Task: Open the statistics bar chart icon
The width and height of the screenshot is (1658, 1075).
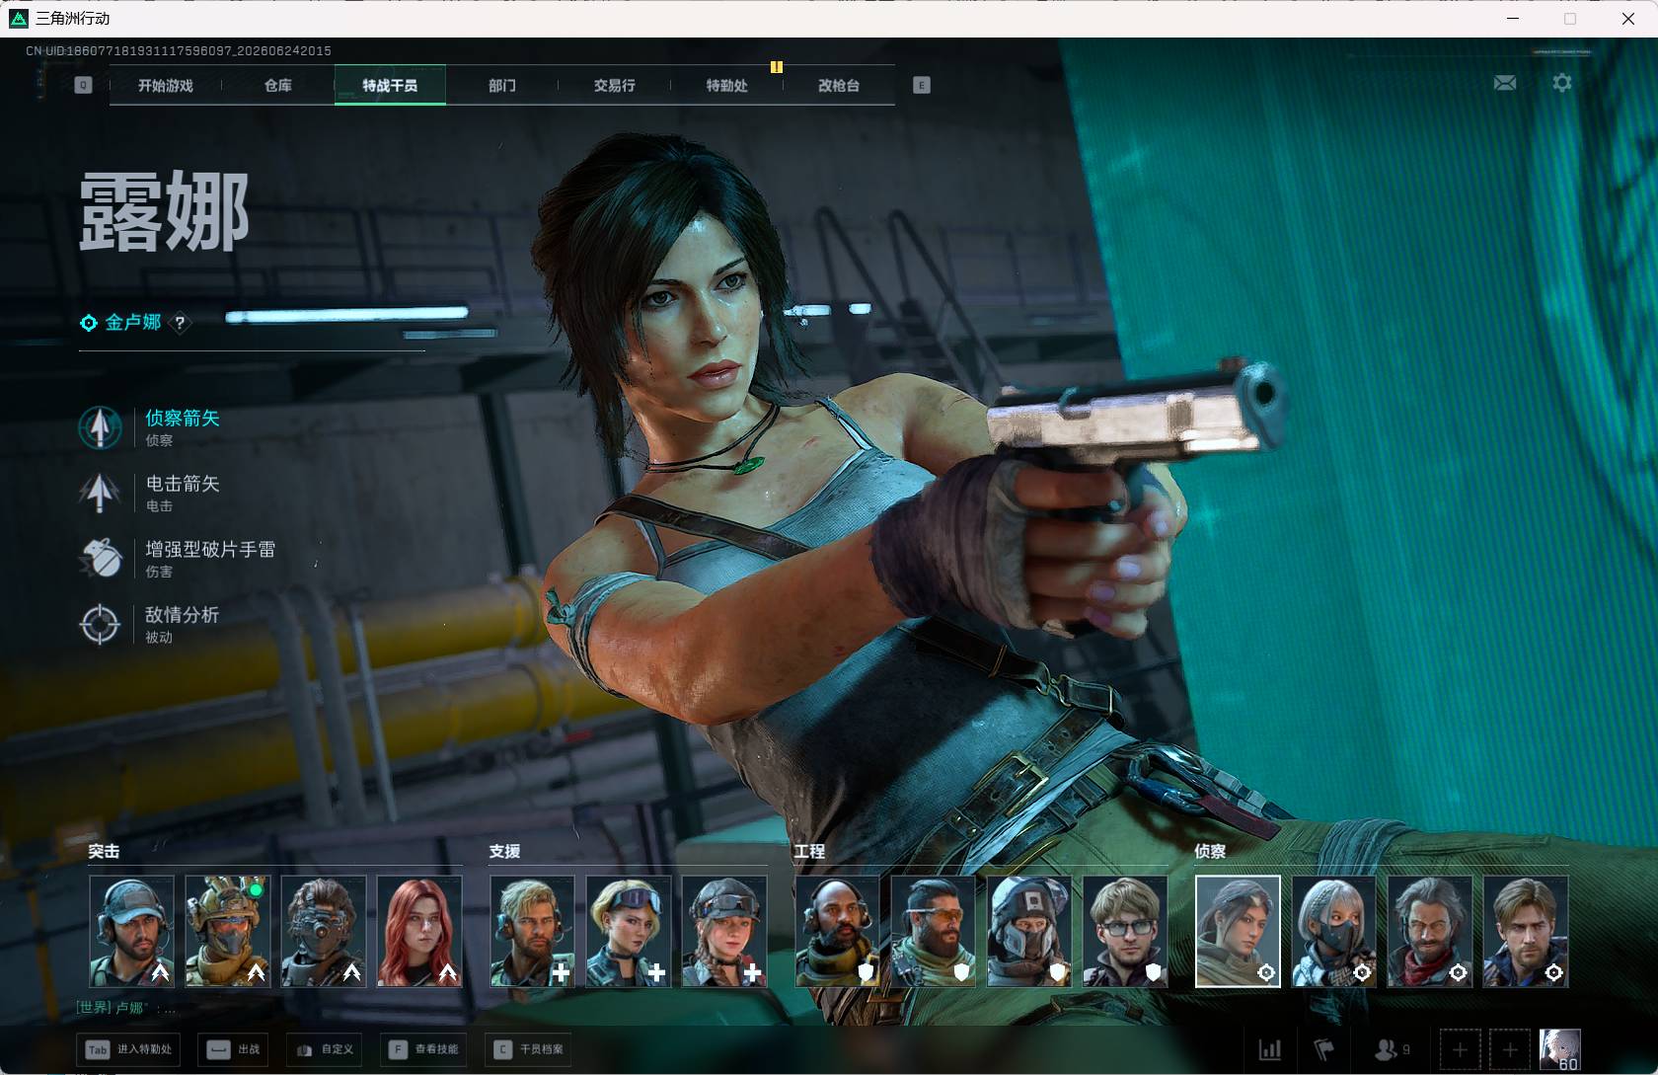Action: pos(1270,1049)
